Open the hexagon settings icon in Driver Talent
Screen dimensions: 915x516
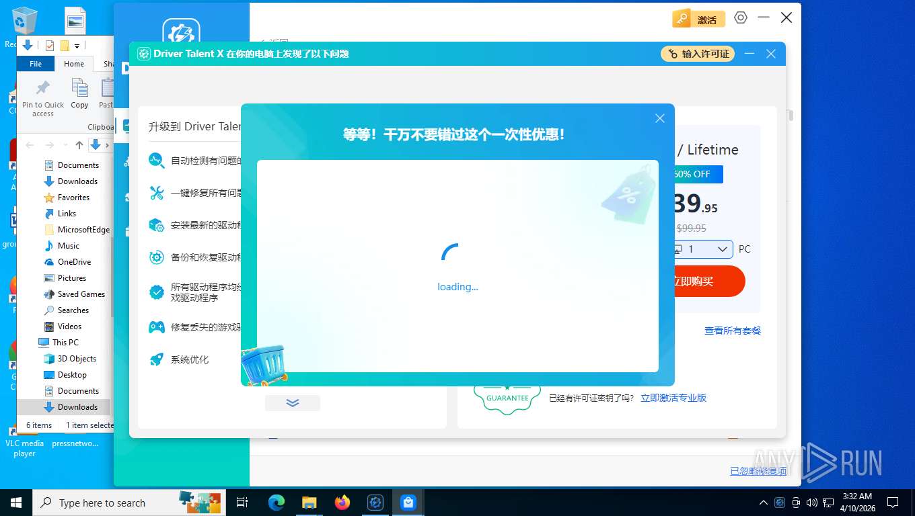point(741,18)
